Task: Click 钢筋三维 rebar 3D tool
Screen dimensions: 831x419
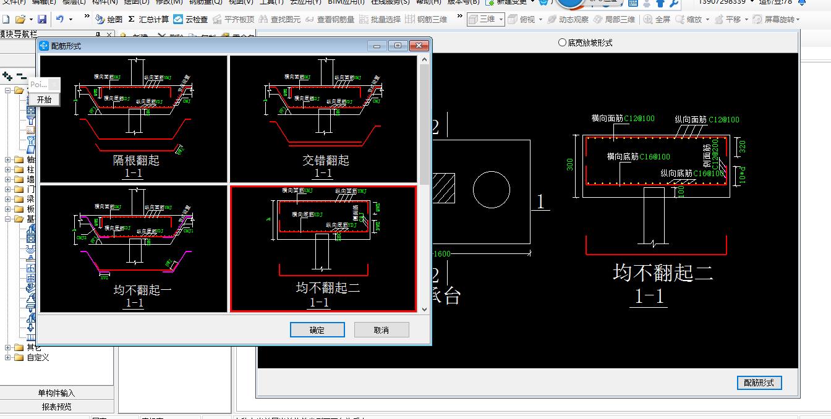Action: click(x=426, y=19)
